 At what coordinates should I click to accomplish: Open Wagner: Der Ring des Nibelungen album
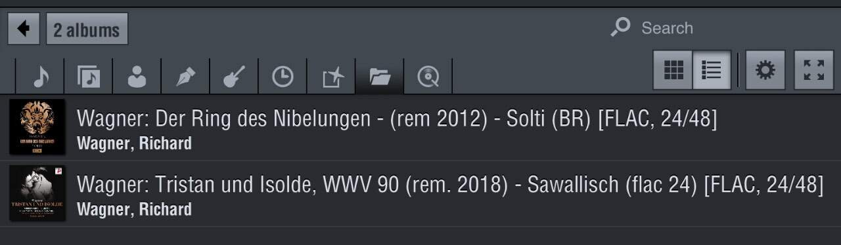pyautogui.click(x=420, y=127)
